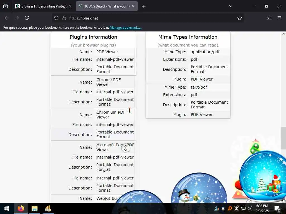Open the Firefox application hamburger menu
Viewport: 286px width, 214px height.
click(279, 18)
